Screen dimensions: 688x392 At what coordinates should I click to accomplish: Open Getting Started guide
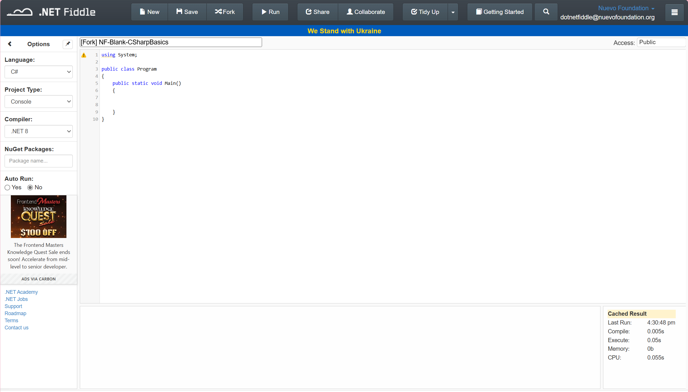[499, 12]
